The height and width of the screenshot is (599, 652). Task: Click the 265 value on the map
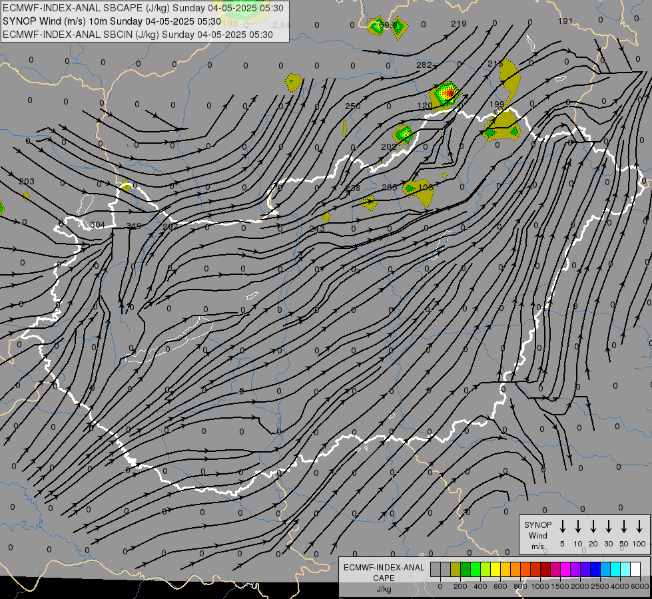coord(390,188)
